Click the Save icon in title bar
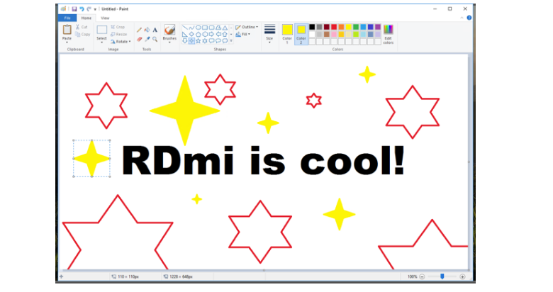 [x=73, y=9]
